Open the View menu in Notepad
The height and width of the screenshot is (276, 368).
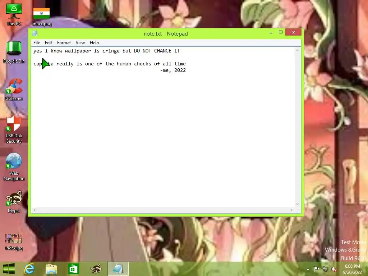click(80, 43)
